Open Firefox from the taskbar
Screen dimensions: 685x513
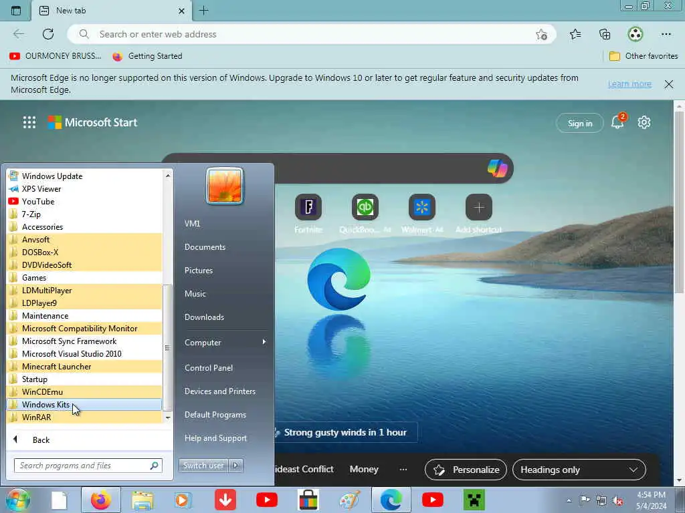tap(101, 500)
